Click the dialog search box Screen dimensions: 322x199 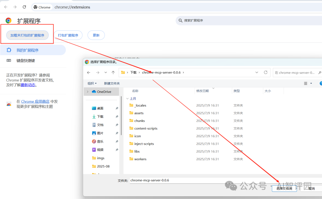297,72
